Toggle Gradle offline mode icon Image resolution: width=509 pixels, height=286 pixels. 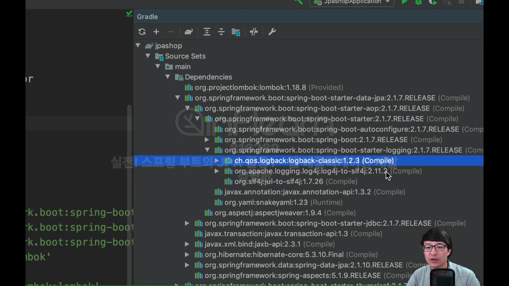tap(254, 32)
